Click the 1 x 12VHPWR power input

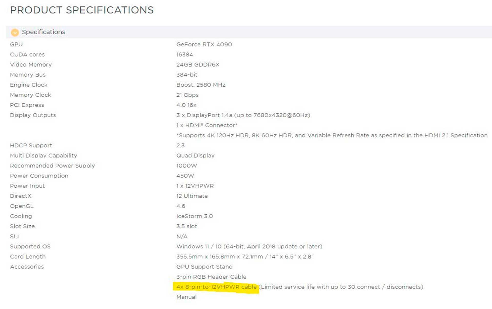click(195, 186)
